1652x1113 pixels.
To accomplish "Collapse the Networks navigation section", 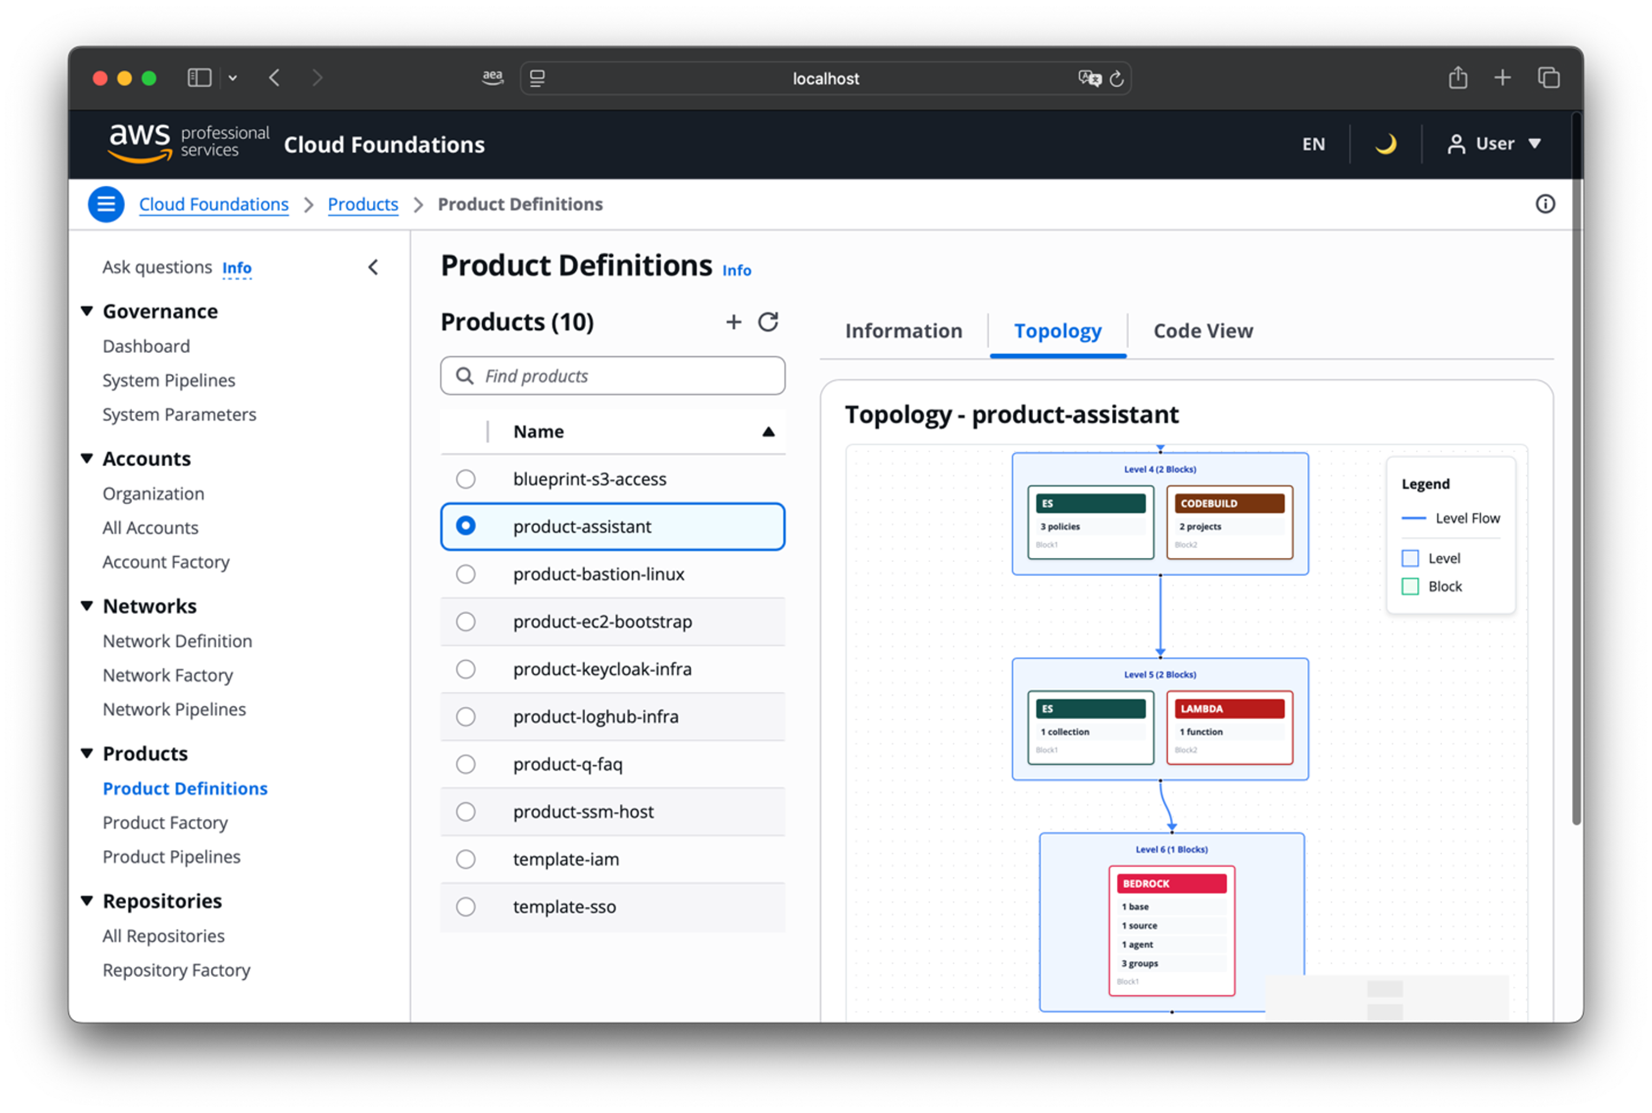I will click(x=87, y=606).
